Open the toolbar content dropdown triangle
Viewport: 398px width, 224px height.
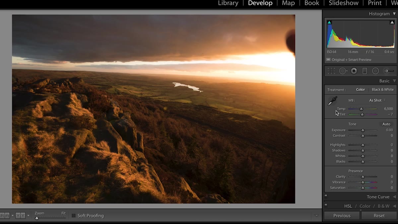(316, 216)
